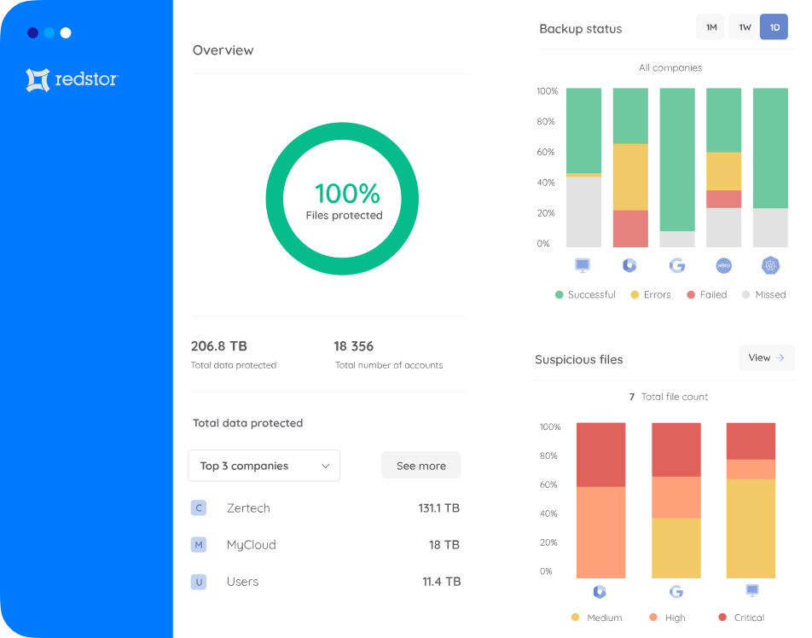
Task: Click the Redstor logo in the sidebar
Action: 72,79
